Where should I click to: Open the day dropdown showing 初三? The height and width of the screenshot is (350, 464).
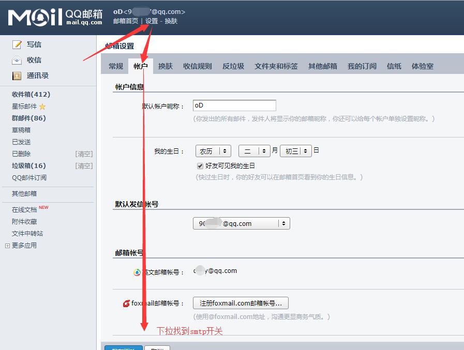coord(295,150)
